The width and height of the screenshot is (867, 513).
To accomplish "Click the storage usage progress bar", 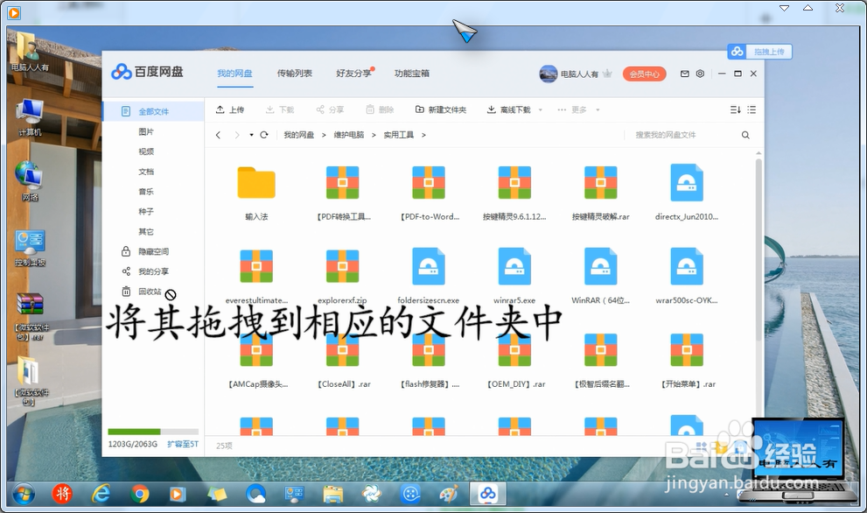I will (153, 432).
